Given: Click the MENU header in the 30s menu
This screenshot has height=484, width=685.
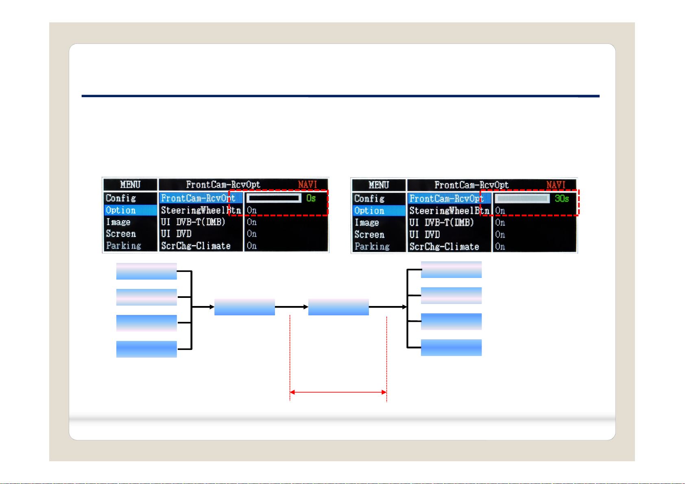Looking at the screenshot, I should (x=379, y=185).
